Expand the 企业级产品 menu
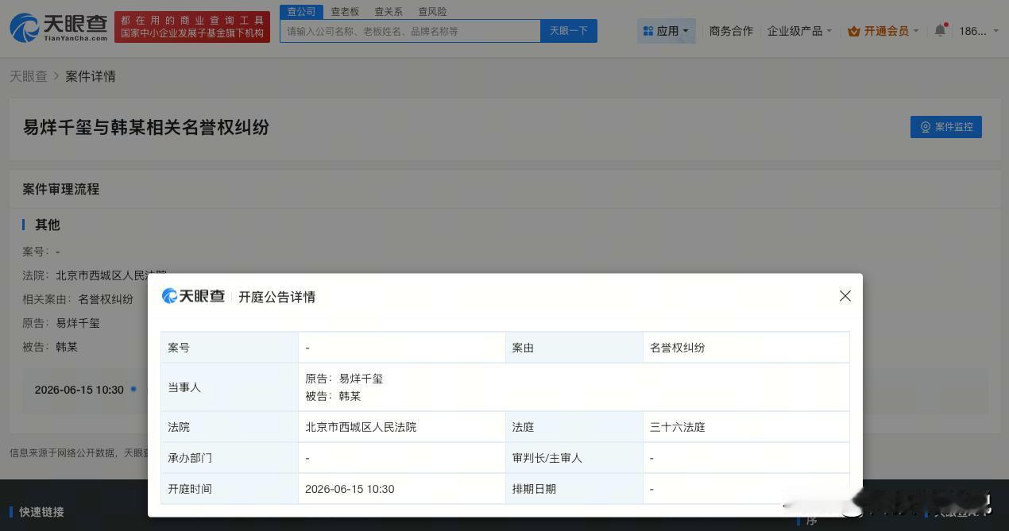The height and width of the screenshot is (531, 1009). pyautogui.click(x=799, y=31)
